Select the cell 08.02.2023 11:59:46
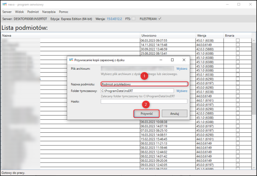Screen dimensions: 257x176 tap(168, 147)
